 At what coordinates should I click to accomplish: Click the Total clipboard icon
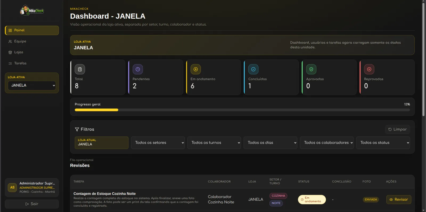tap(80, 69)
